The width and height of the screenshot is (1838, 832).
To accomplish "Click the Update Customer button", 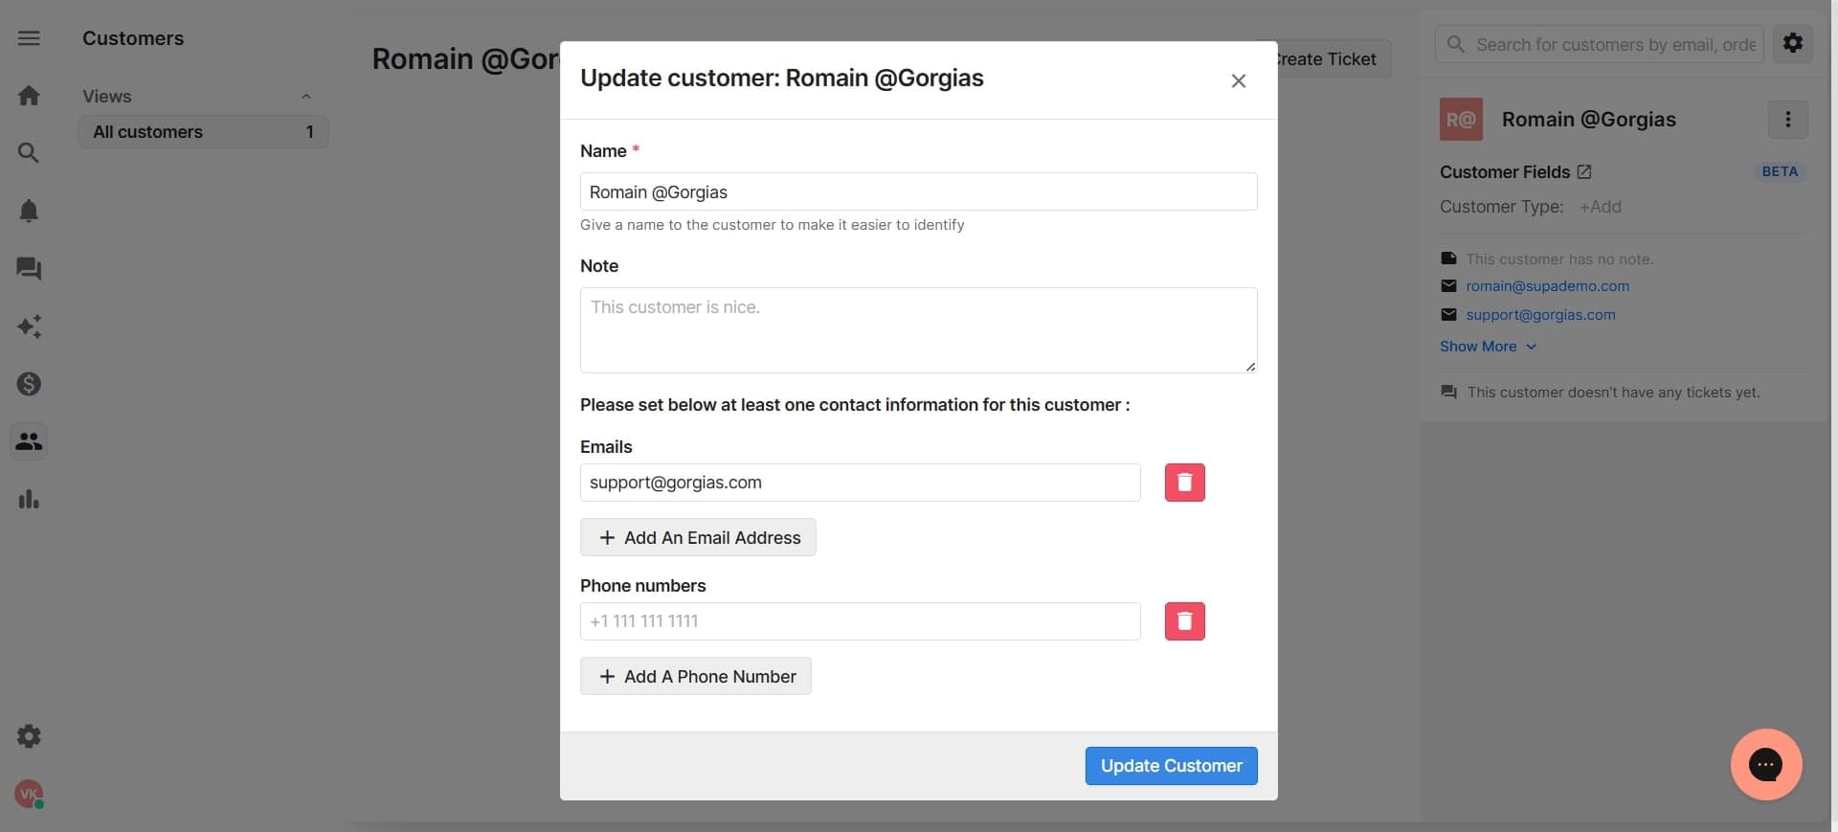I will click(1171, 766).
